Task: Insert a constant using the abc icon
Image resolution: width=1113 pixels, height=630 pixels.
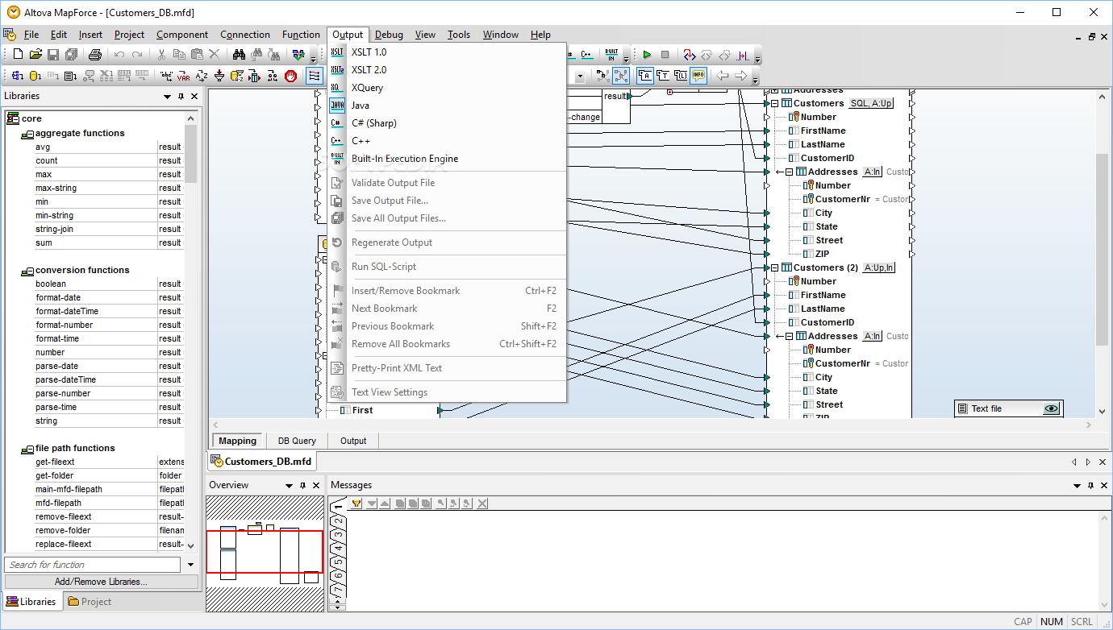Action: (167, 75)
